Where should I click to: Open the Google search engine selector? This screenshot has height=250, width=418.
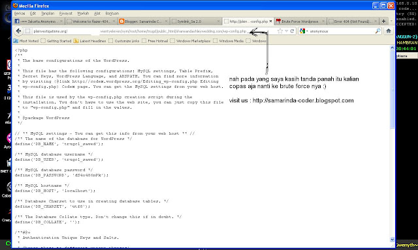coord(304,31)
